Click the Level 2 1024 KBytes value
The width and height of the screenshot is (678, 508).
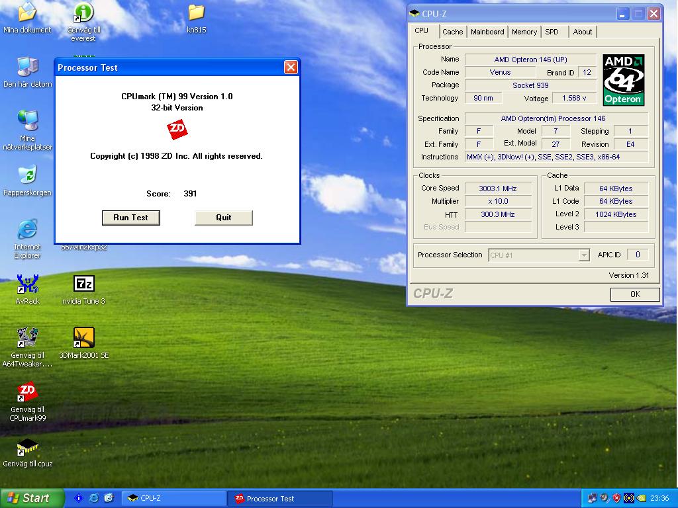(616, 214)
